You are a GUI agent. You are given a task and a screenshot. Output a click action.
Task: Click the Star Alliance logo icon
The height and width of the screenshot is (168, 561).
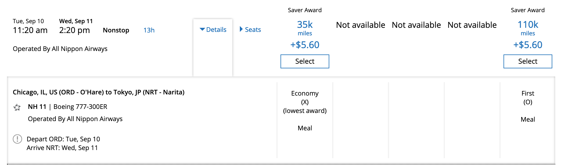(x=17, y=107)
